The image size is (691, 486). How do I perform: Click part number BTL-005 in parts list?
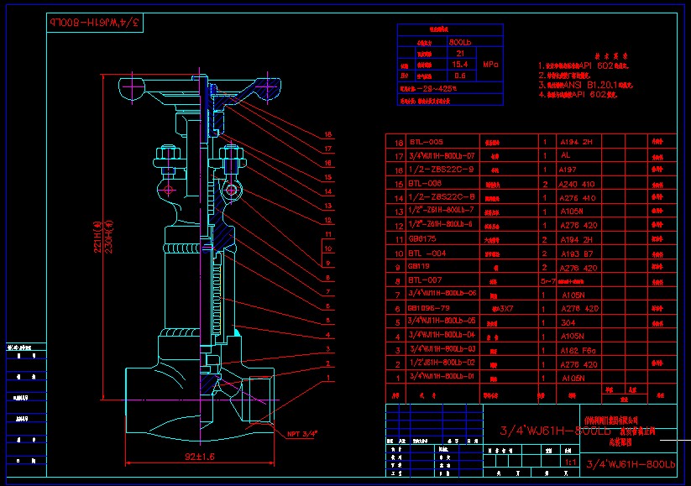[426, 143]
